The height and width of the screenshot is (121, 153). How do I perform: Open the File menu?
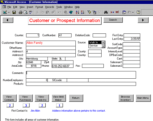pyautogui.click(x=9, y=7)
